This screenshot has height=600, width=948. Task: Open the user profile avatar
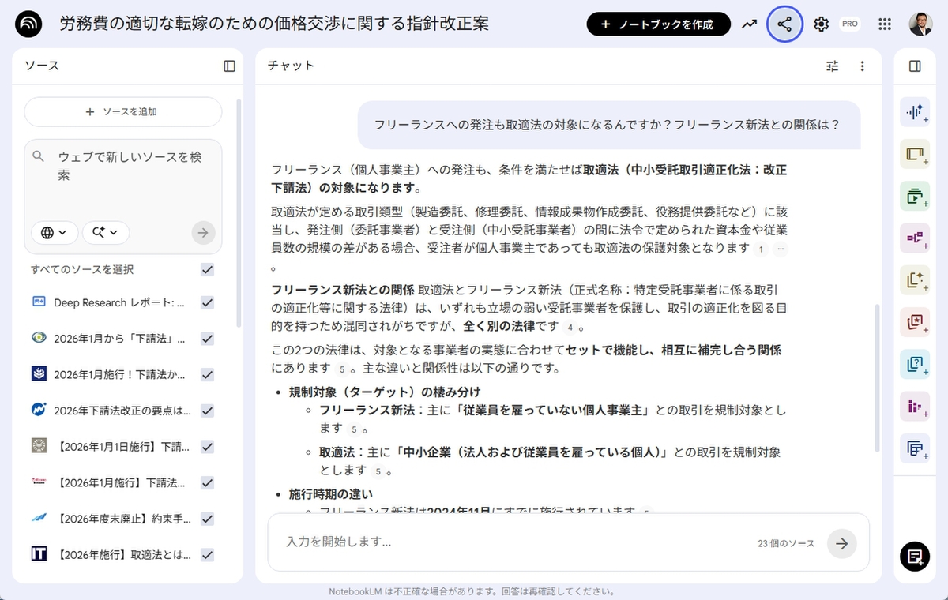coord(920,24)
